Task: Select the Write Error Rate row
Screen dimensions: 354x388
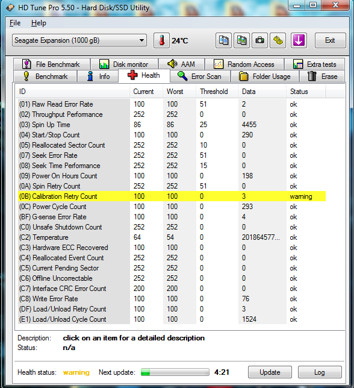Action: (172, 299)
